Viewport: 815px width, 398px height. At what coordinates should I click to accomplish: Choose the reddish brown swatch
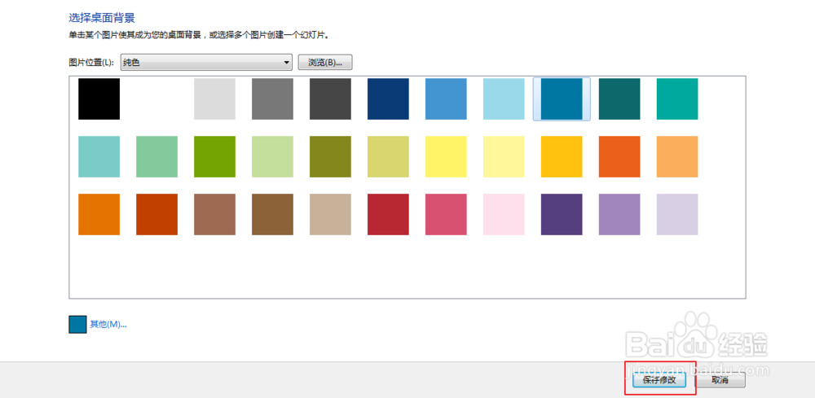click(x=214, y=214)
